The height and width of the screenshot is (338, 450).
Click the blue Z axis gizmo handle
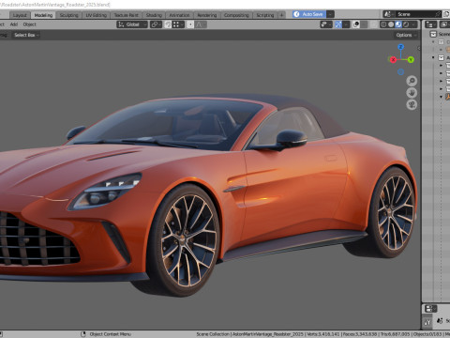point(401,47)
